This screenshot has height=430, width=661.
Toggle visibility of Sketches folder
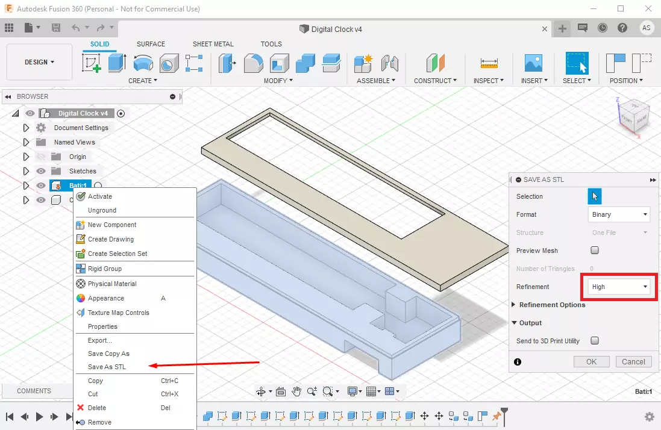click(40, 171)
